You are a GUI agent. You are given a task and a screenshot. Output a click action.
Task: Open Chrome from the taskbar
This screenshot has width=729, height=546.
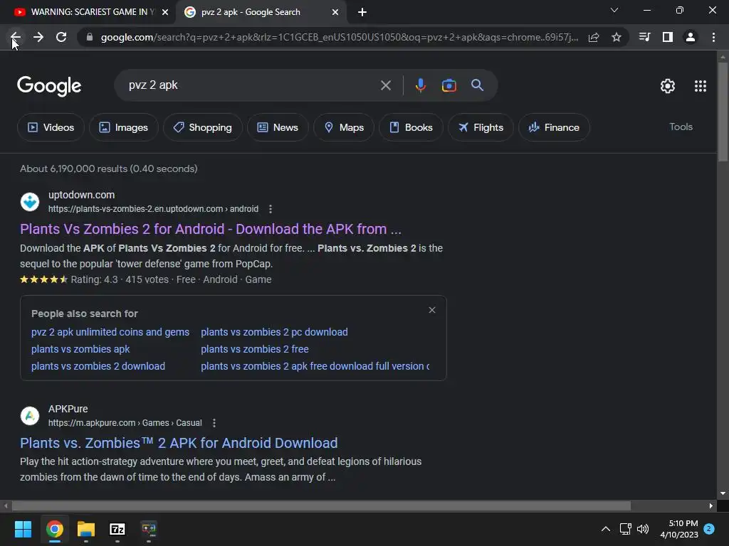pos(54,529)
